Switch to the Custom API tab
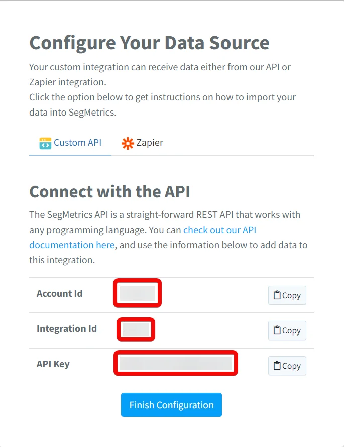Image resolution: width=344 pixels, height=447 pixels. (70, 143)
